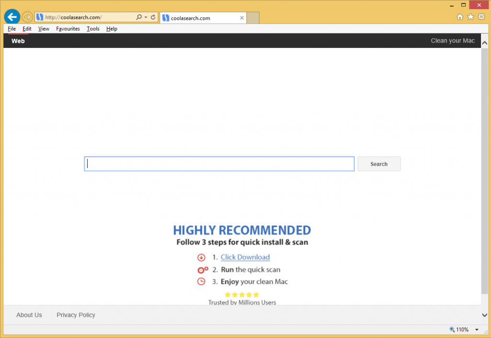Click the Refresh page icon

153,17
